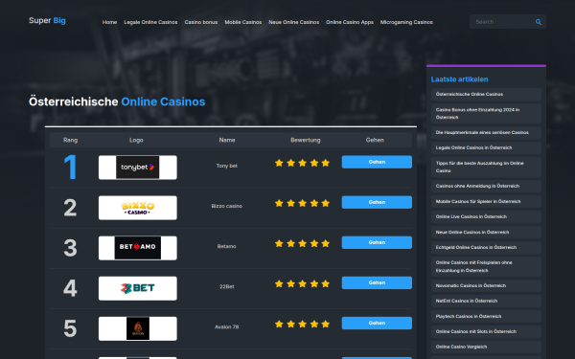Click Gehen button in the Betamo row
Screen dimensions: 575x359
point(377,242)
